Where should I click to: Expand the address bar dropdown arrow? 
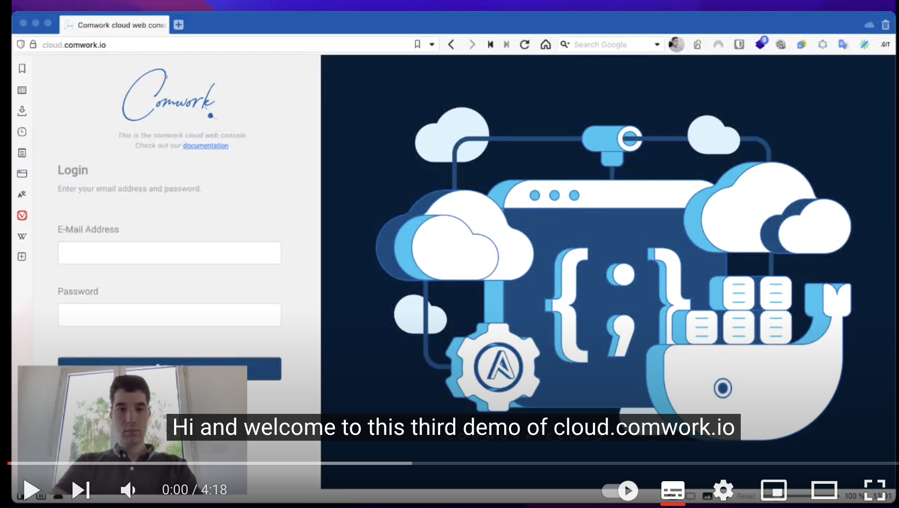tap(432, 45)
